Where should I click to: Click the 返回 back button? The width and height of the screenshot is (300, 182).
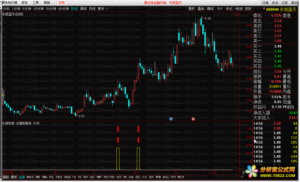248,9
